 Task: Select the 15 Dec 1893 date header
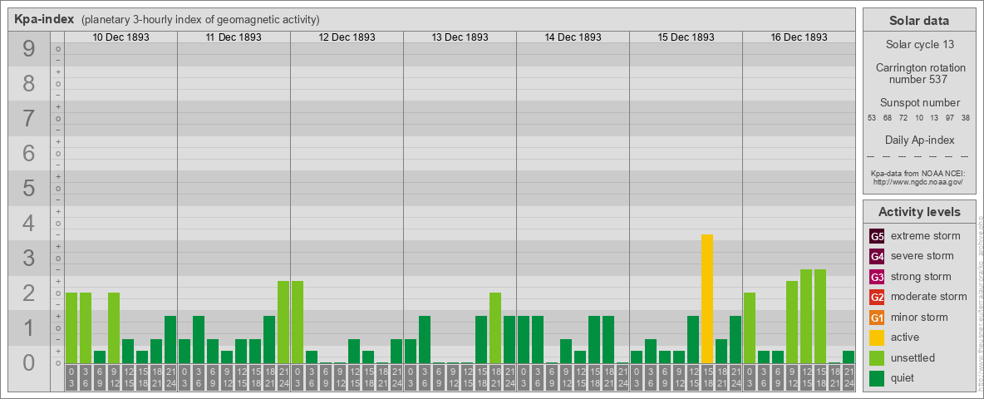[x=686, y=37]
